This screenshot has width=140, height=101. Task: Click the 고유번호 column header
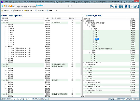72,18
